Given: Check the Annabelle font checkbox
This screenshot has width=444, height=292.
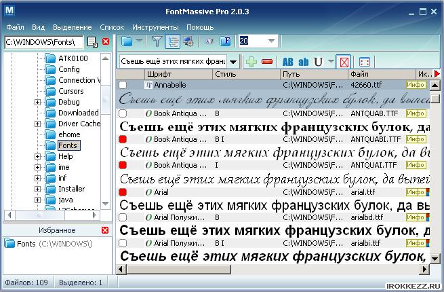Looking at the screenshot, I should tap(123, 85).
